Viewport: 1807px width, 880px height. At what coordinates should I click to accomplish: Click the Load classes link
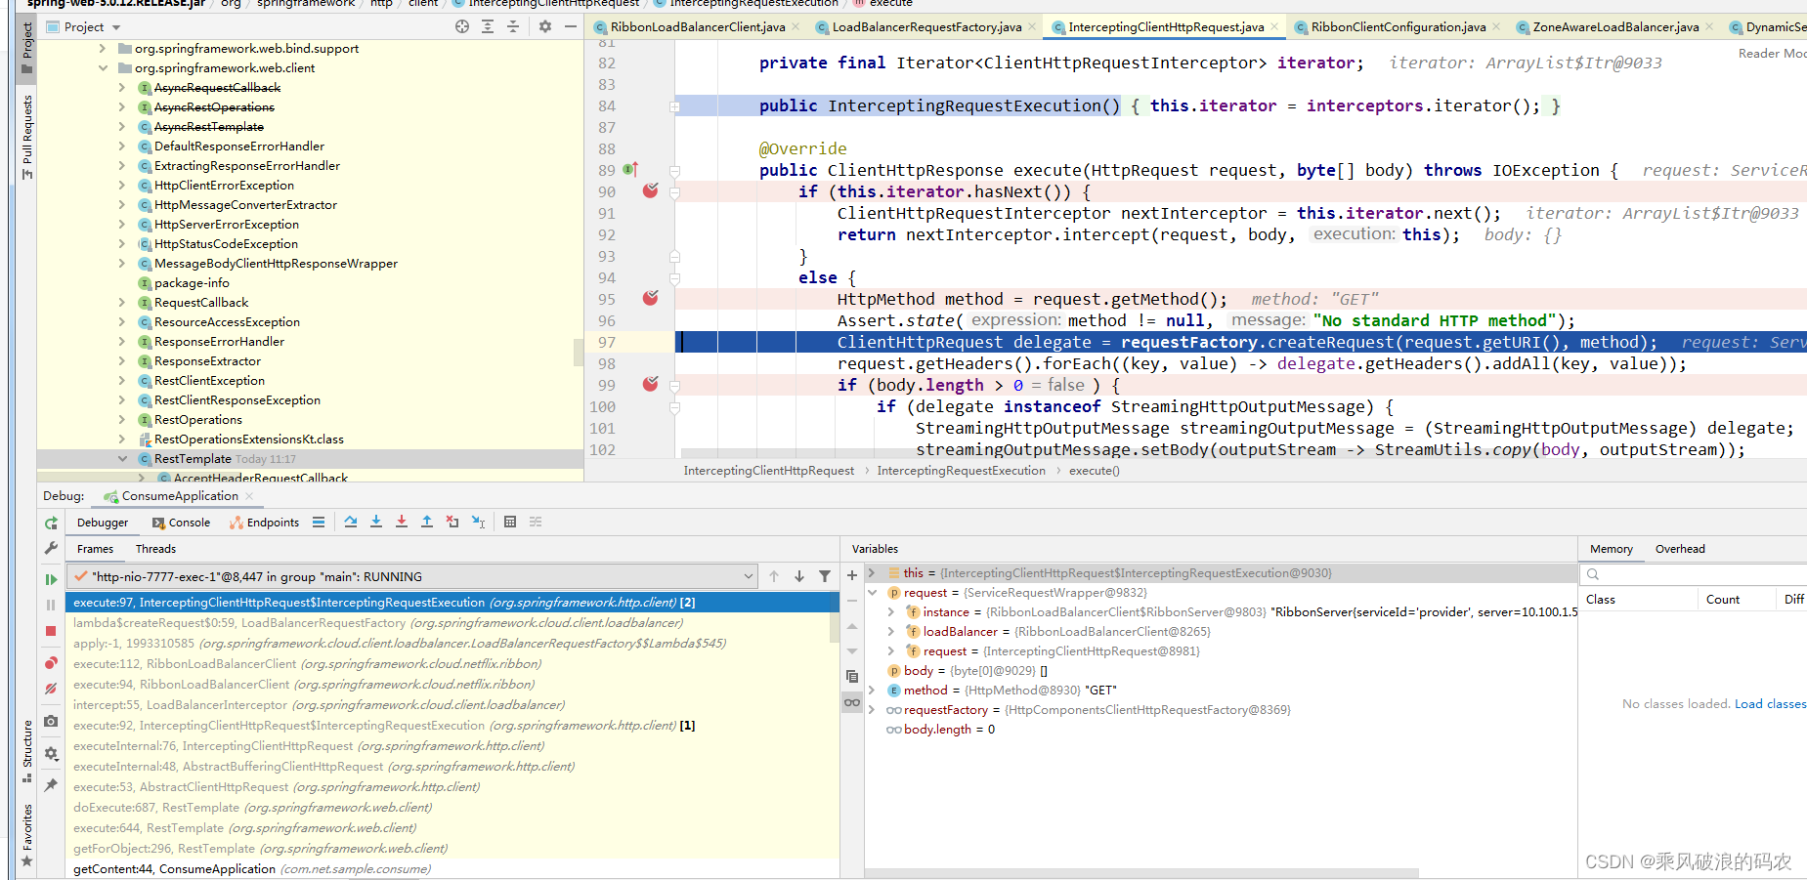point(1770,704)
